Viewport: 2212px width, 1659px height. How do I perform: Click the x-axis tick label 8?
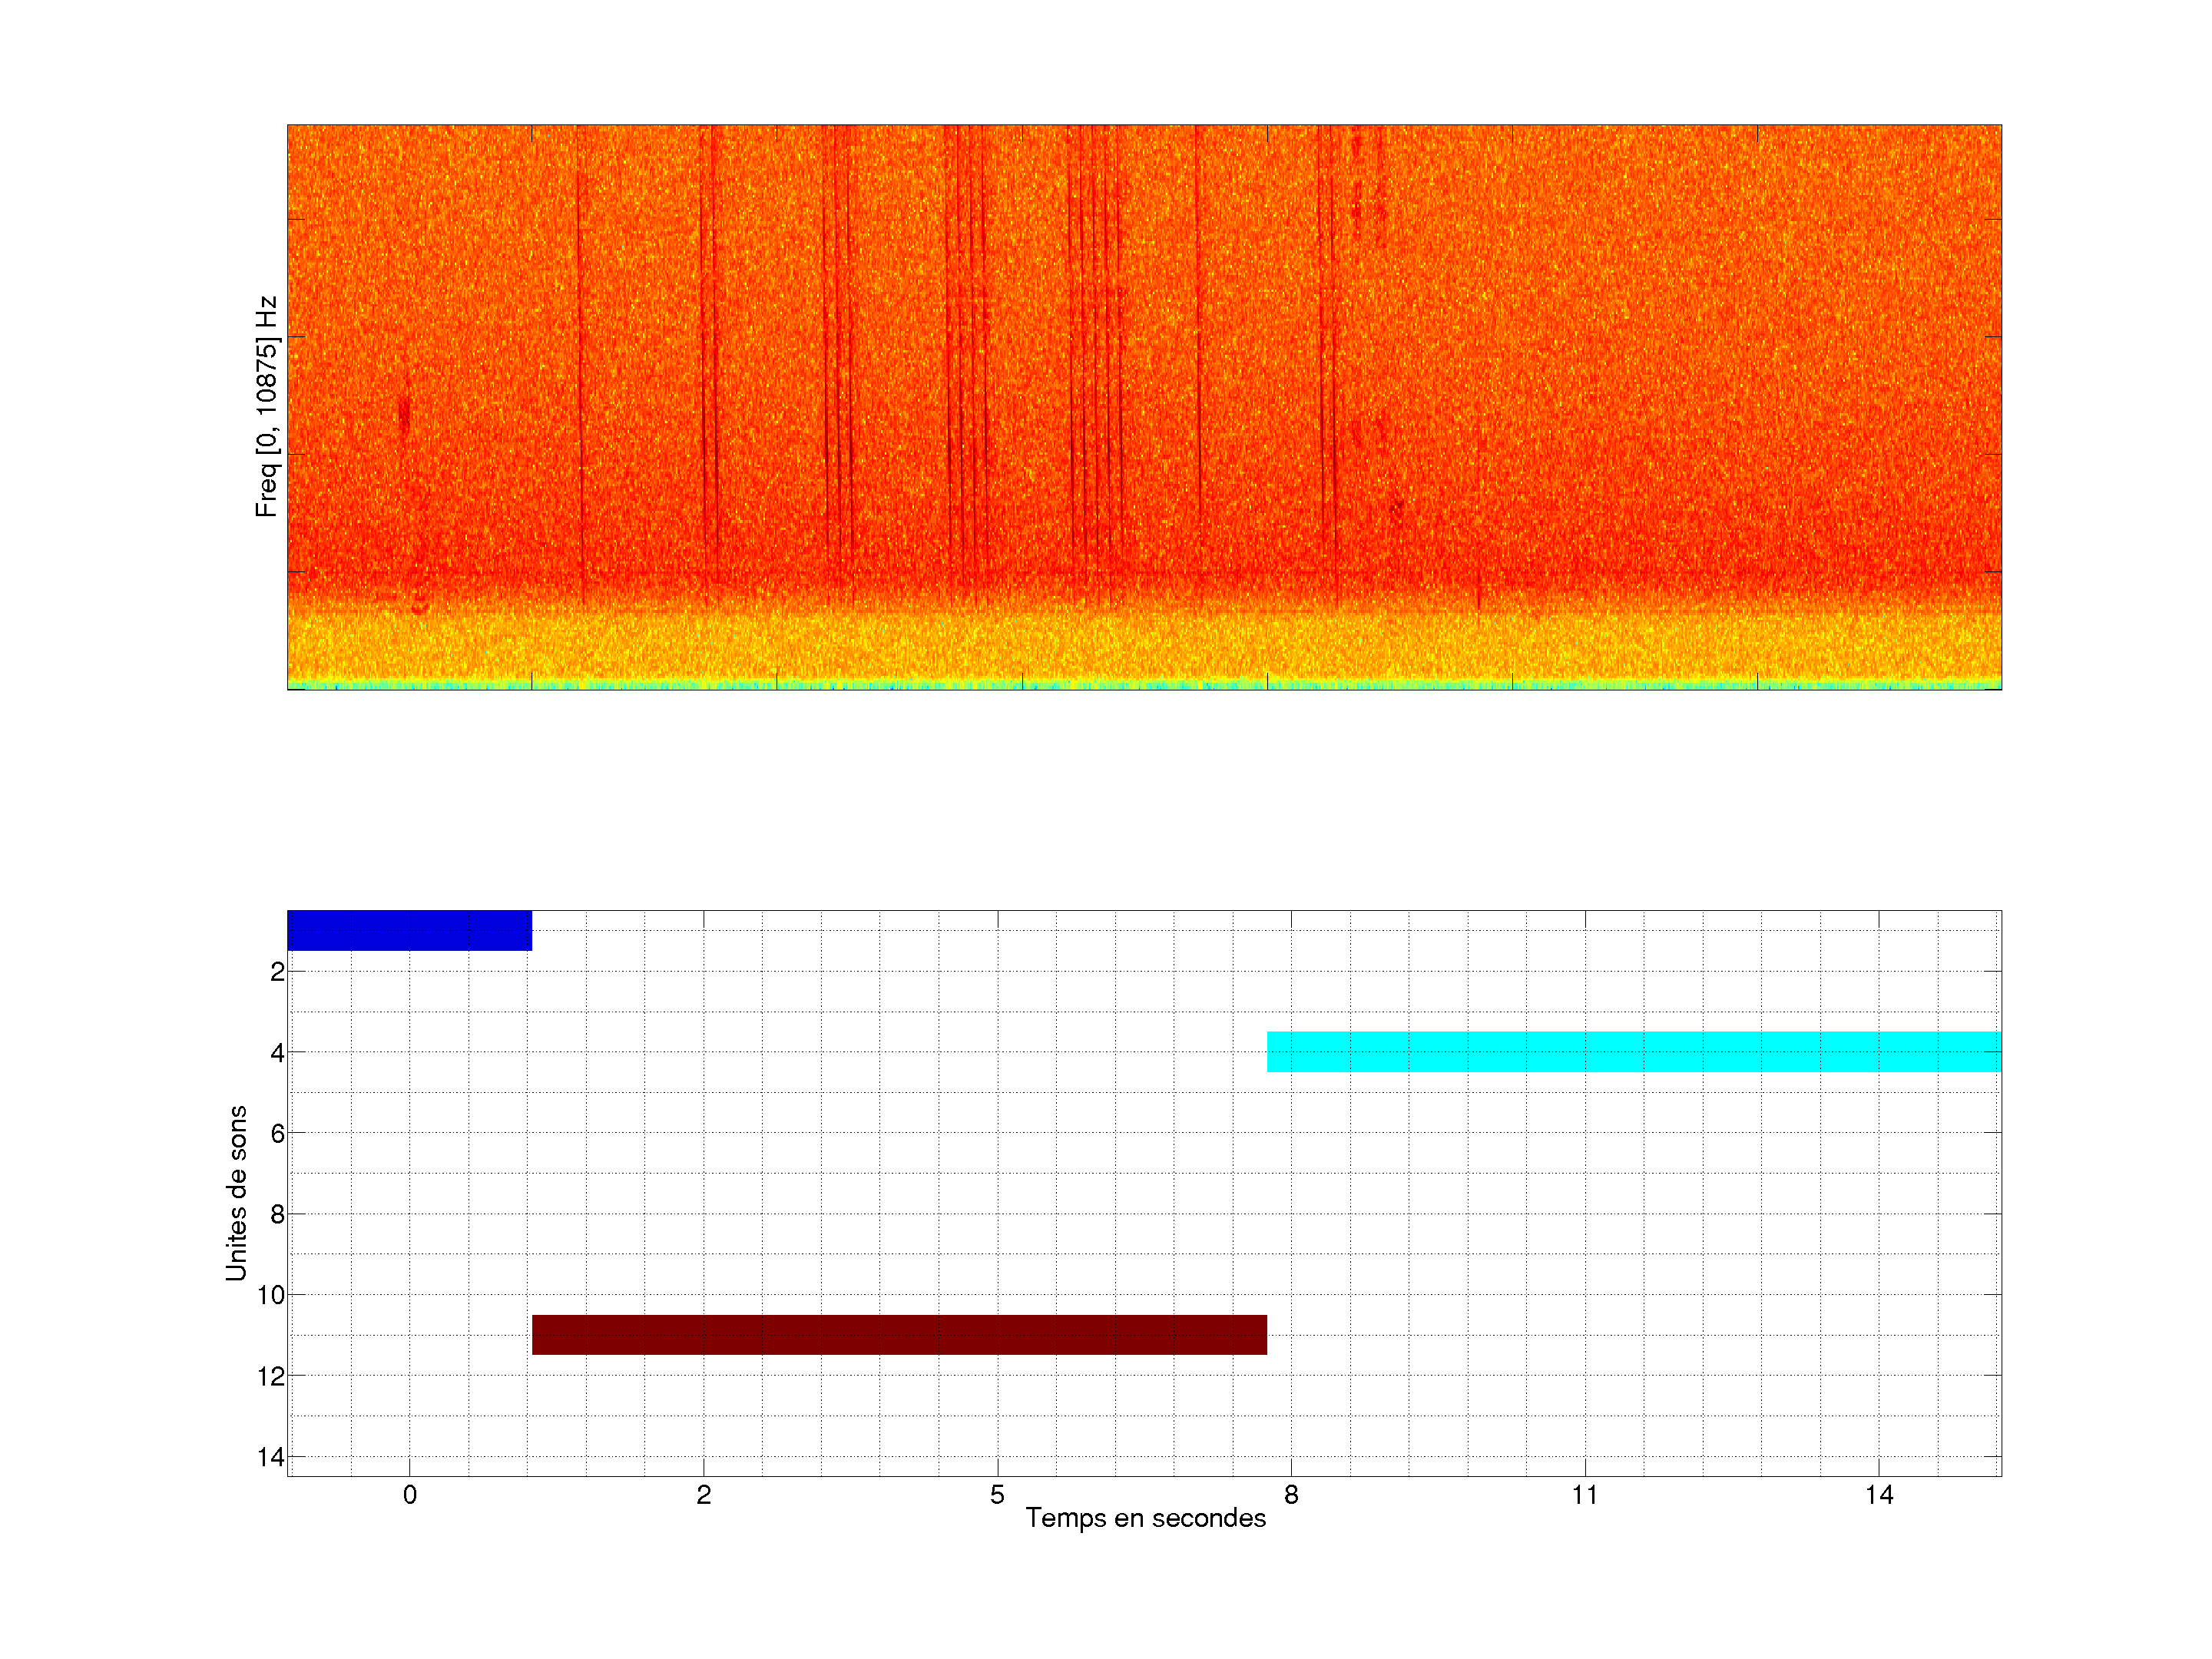(1291, 1495)
